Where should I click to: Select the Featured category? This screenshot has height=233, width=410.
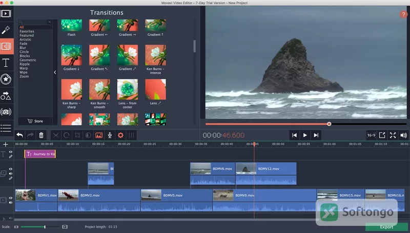(27, 35)
